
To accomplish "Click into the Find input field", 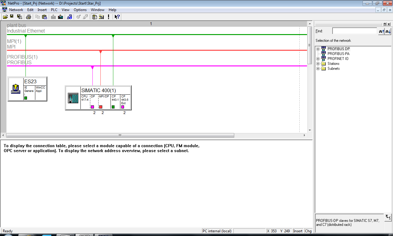I will point(355,31).
